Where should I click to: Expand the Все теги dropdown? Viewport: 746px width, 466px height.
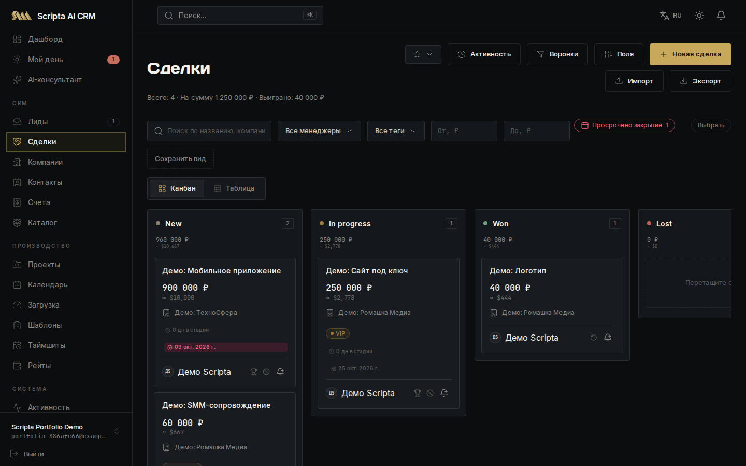point(396,131)
